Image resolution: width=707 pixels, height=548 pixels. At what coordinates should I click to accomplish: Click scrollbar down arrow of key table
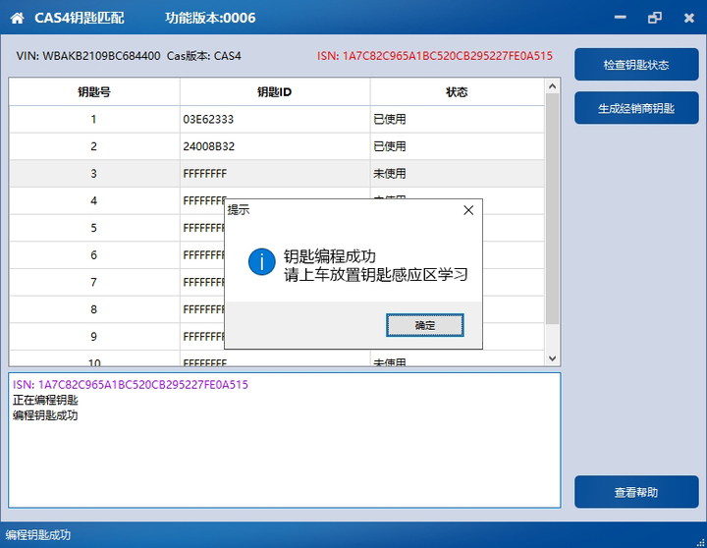click(552, 358)
